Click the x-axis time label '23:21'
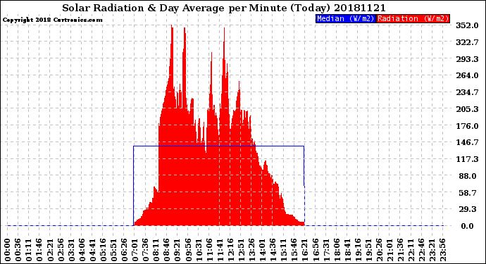The width and height of the screenshot is (486, 264). click(x=432, y=250)
